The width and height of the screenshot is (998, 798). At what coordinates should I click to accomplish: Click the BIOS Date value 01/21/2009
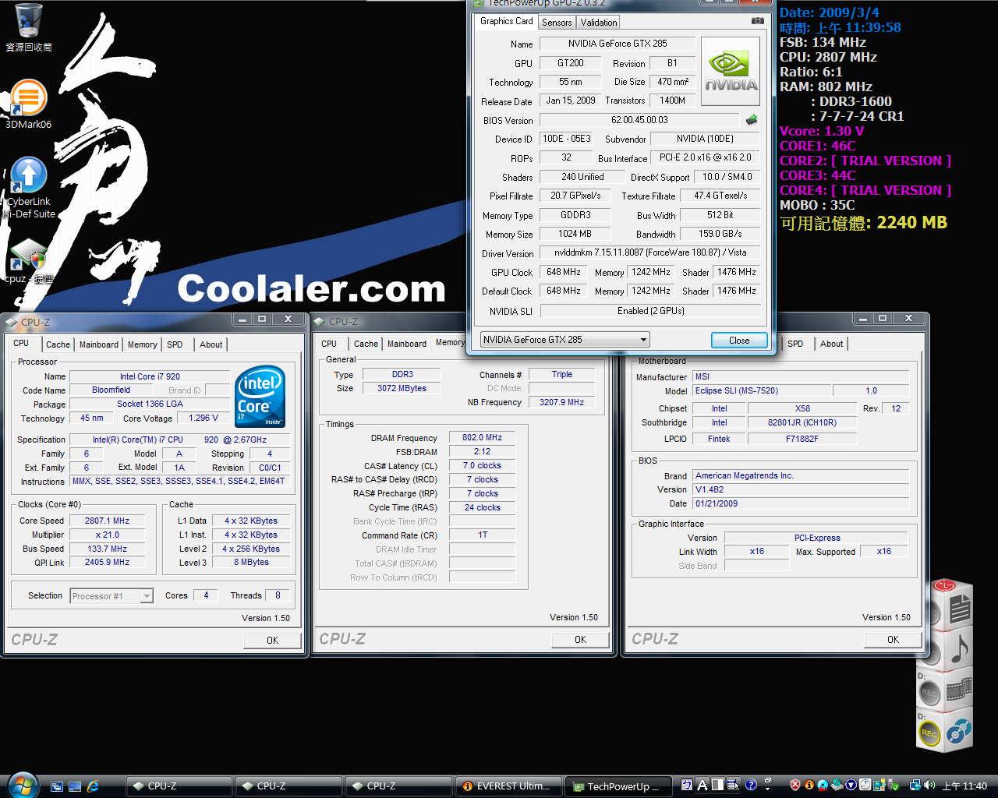[801, 503]
